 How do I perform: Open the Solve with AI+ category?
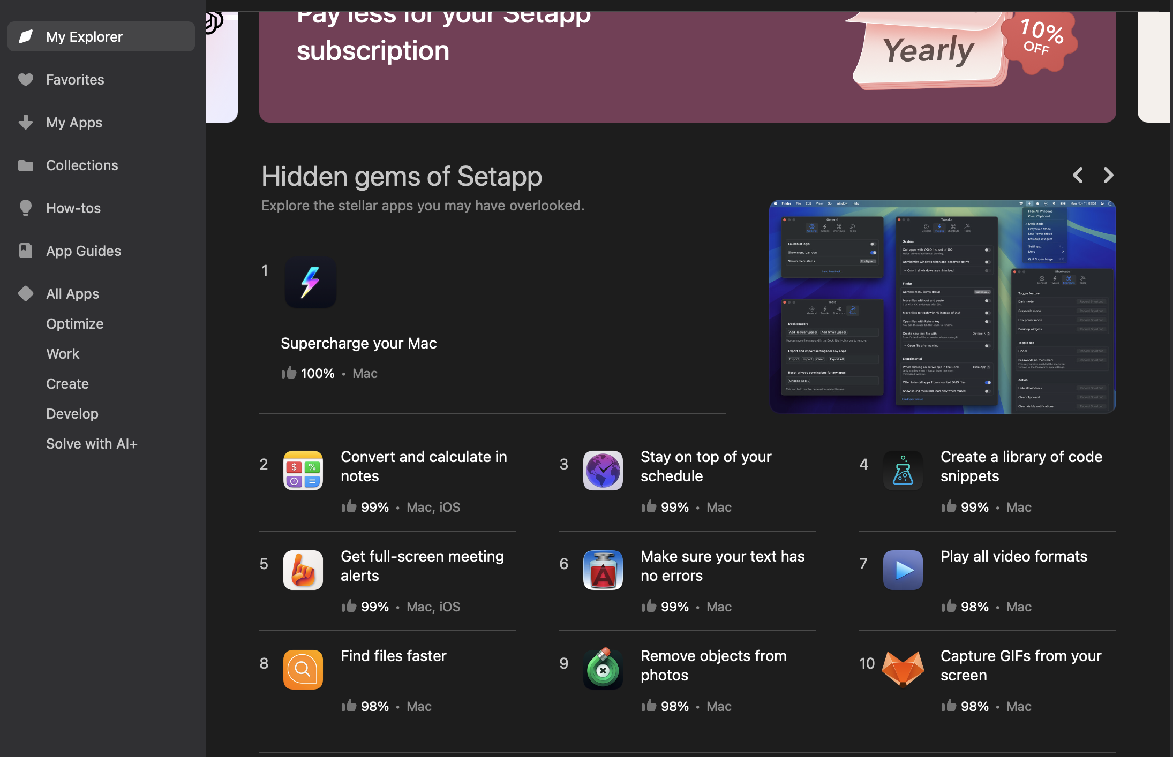92,444
